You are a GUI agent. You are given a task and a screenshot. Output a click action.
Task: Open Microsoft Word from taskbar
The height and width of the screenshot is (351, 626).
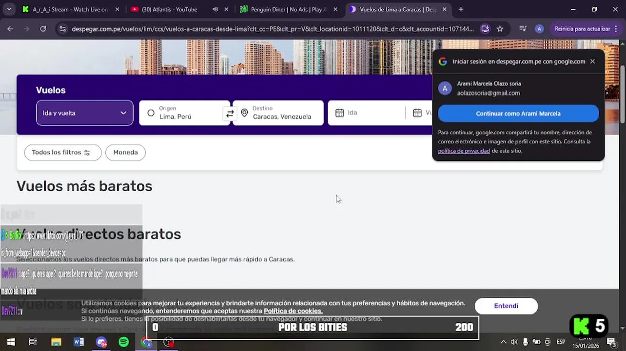coord(78,342)
